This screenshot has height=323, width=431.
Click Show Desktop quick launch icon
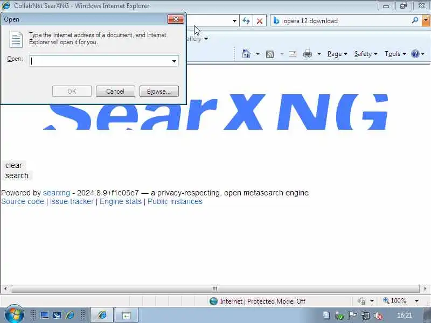coord(45,315)
